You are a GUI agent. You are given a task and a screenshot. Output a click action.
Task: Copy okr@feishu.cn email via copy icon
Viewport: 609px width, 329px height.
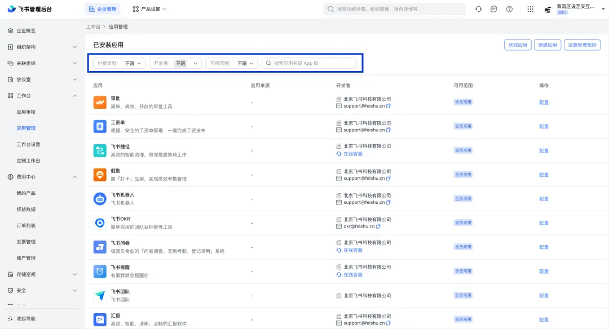(378, 226)
